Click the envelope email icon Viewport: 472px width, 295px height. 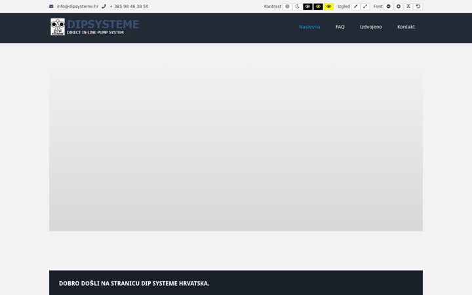51,7
